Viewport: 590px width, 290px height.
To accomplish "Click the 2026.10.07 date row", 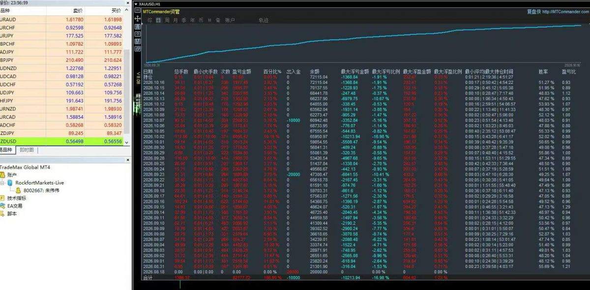I will (361, 120).
